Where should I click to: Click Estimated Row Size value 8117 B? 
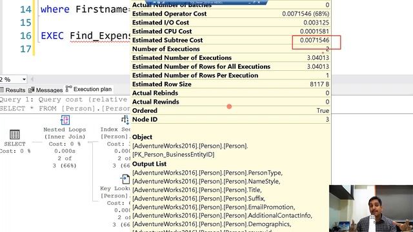(x=319, y=84)
